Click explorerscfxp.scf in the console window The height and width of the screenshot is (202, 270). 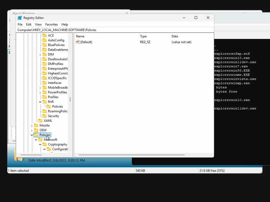point(232,54)
